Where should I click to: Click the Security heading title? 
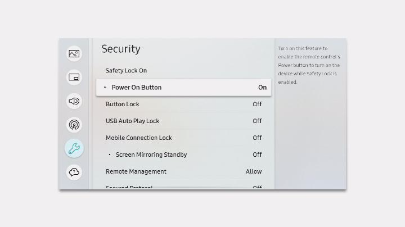[121, 49]
